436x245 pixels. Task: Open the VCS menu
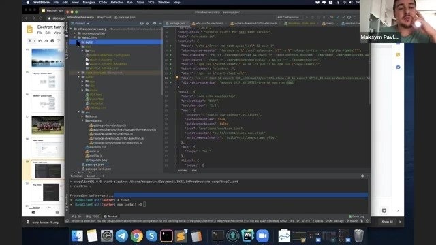coord(151,3)
